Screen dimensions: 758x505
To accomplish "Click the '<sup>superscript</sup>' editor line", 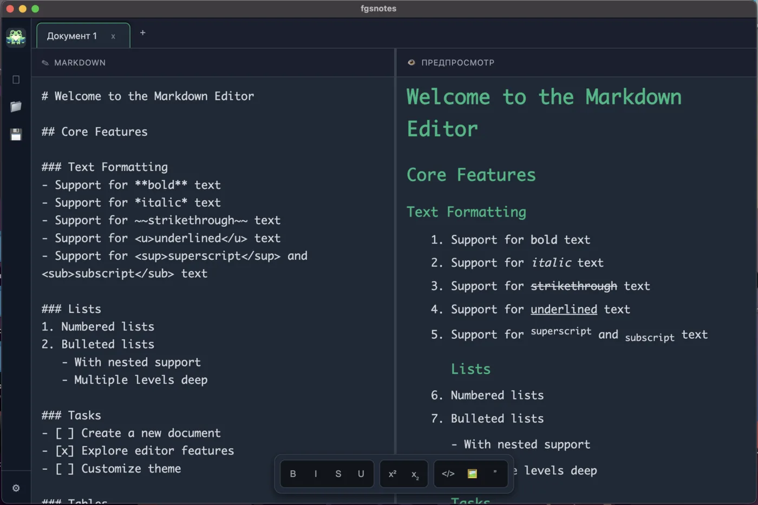I will pos(174,255).
